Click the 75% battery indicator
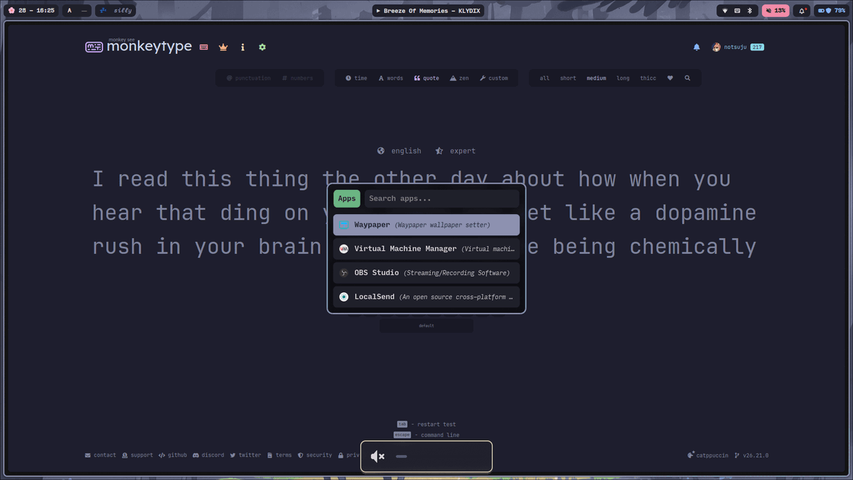The width and height of the screenshot is (853, 480). pos(831,11)
